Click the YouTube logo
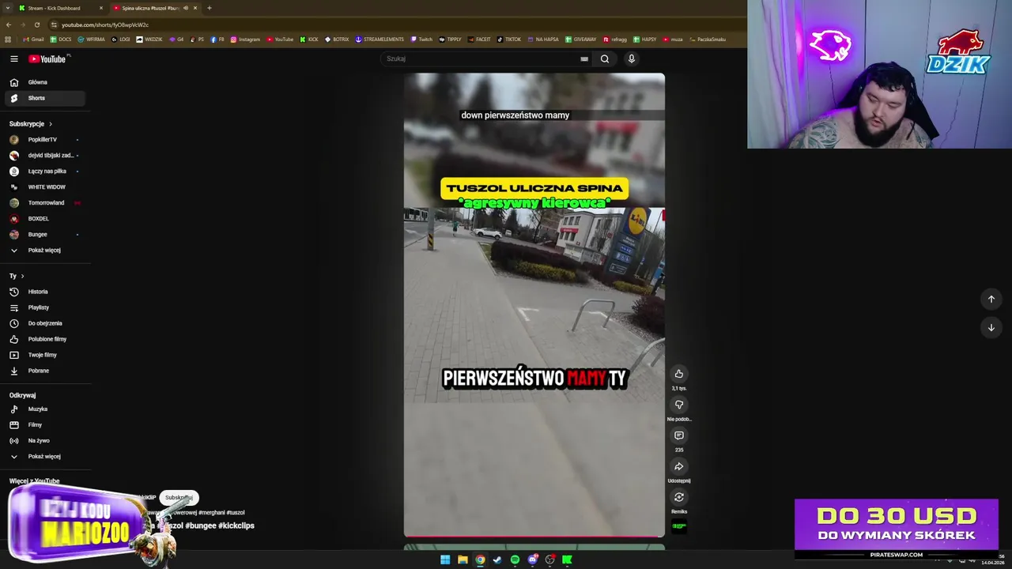 pyautogui.click(x=48, y=58)
